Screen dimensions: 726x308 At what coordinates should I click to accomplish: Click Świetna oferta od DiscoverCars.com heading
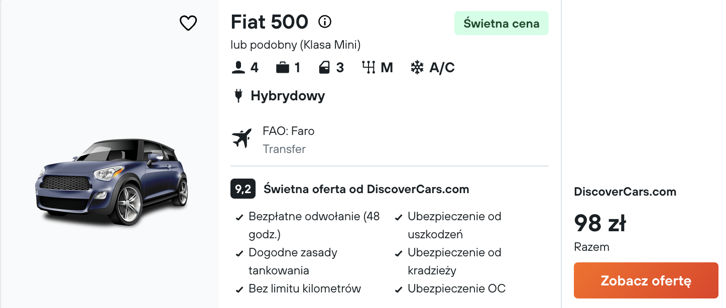tap(366, 190)
